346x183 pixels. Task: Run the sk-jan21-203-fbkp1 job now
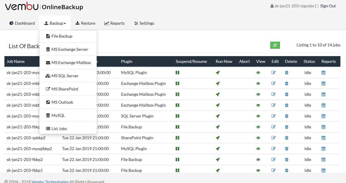click(218, 170)
